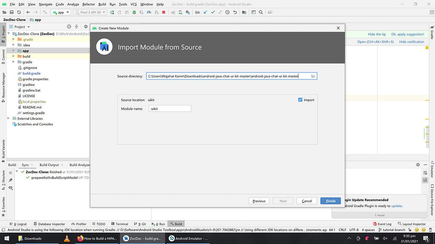Click the red Stop button in toolbar
435x244 pixels.
click(164, 12)
